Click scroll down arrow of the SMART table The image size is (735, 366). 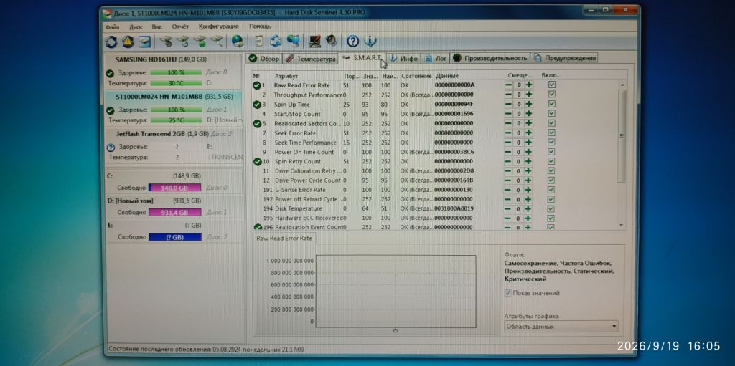coord(622,225)
